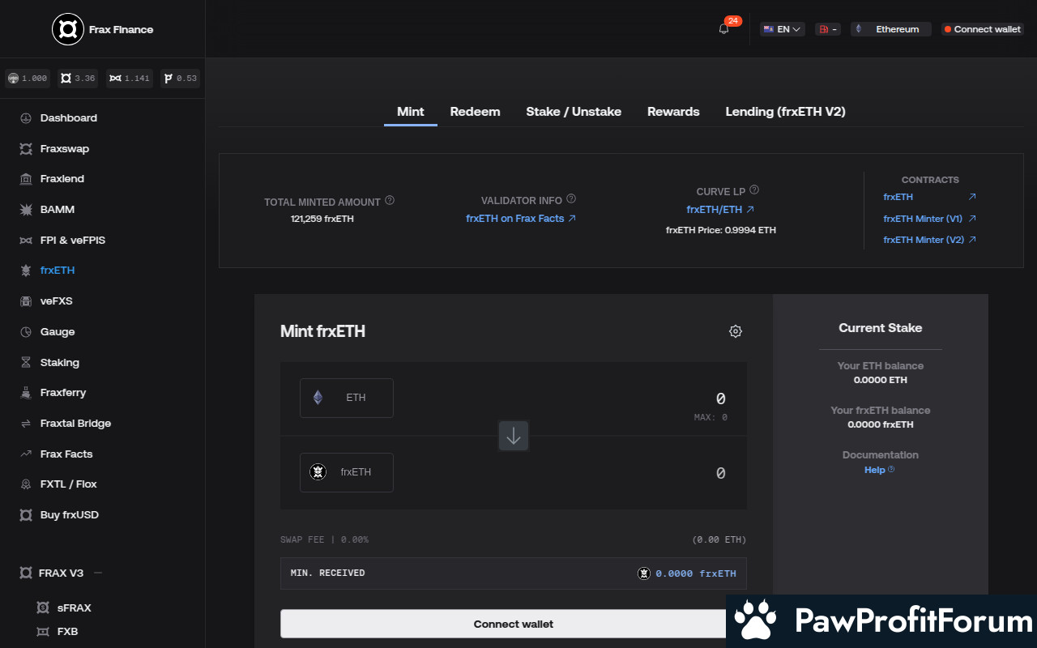
Task: Open the Stake / Unstake tab
Action: click(x=574, y=112)
